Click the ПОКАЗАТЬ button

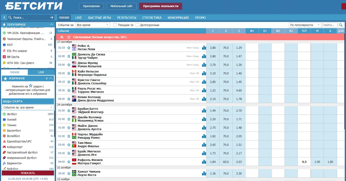coord(28,173)
